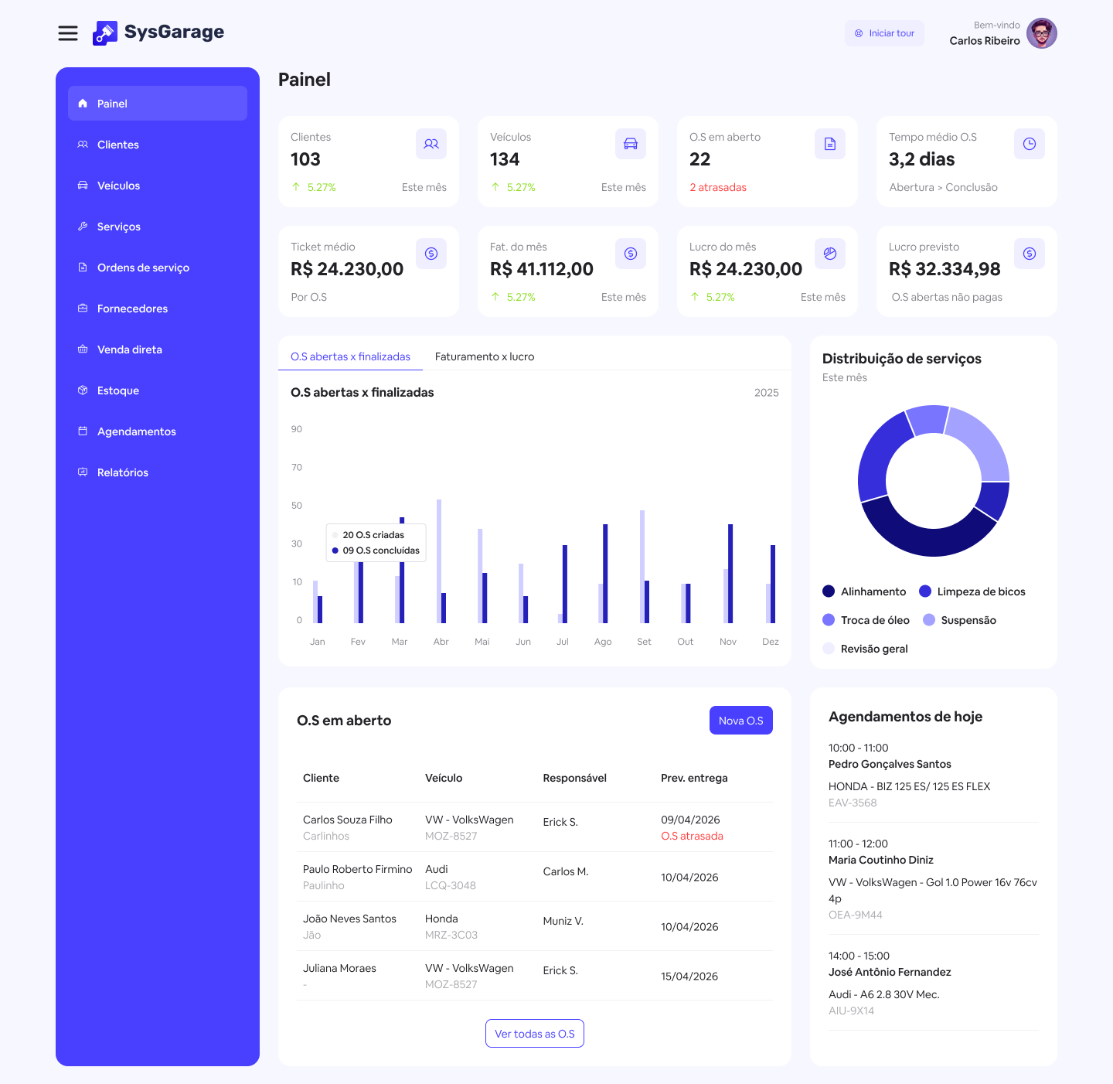Open Carlos Ribeiro profile avatar
The image size is (1113, 1084).
[1042, 33]
